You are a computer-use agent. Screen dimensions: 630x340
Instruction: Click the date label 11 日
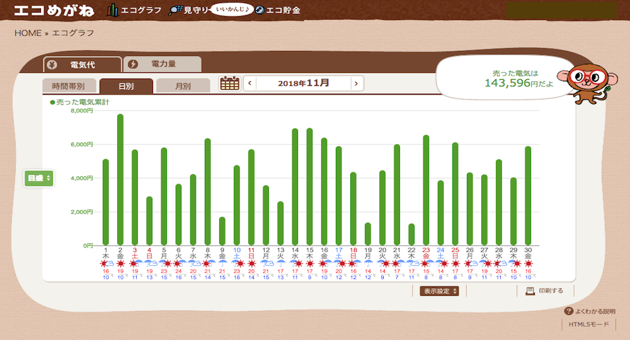(251, 253)
